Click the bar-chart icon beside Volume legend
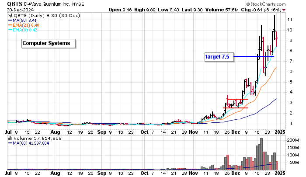Viewport: 306px width, 177px height. pyautogui.click(x=10, y=139)
